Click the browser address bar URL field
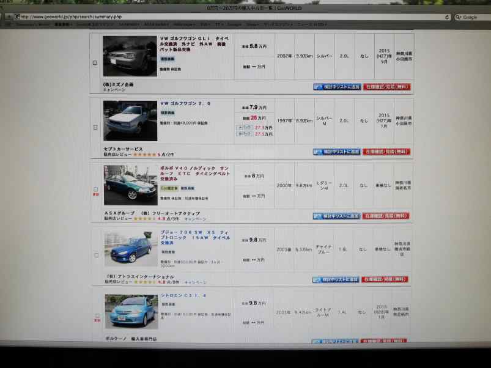491x368 pixels. pos(232,17)
